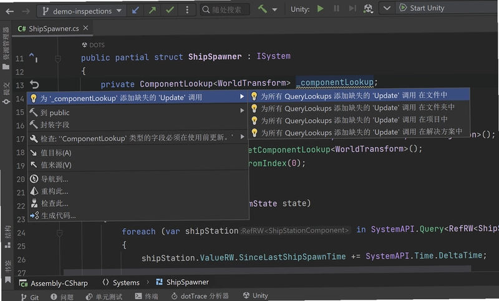The height and width of the screenshot is (301, 499).
Task: Apply Update fix for QueryLookups in solution
Action: click(x=359, y=132)
